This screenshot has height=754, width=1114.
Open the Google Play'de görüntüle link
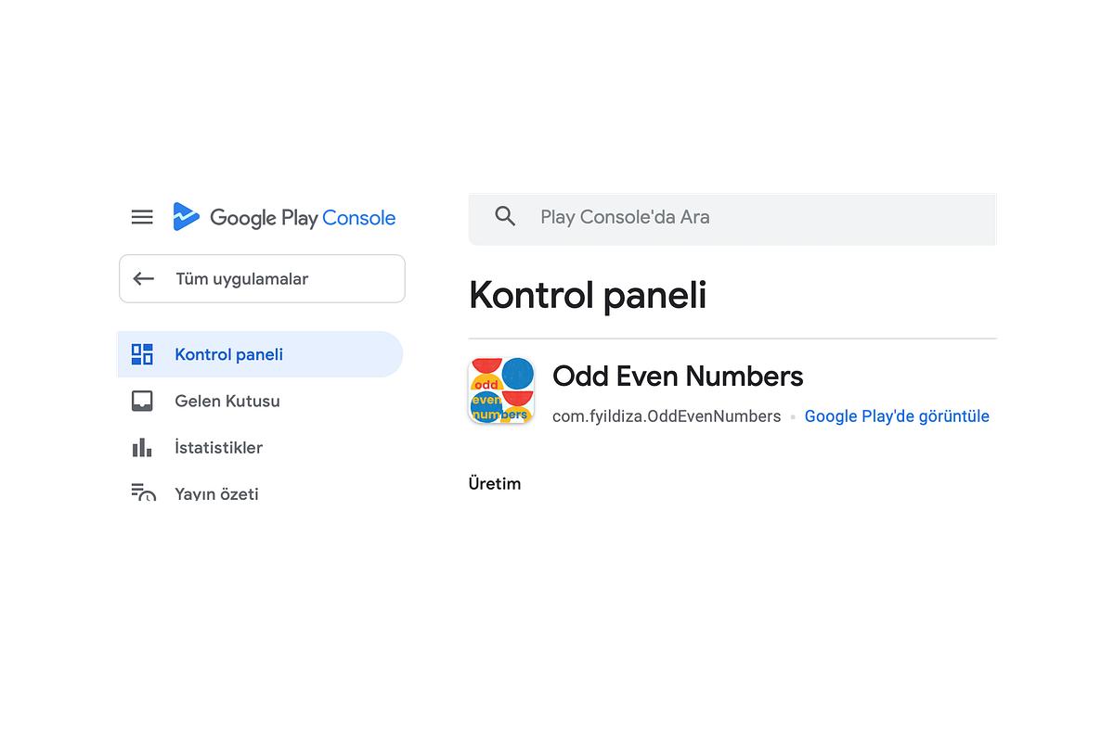[x=896, y=415]
